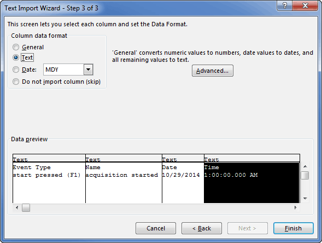Click the Help question mark icon
The height and width of the screenshot is (243, 322).
[284, 5]
